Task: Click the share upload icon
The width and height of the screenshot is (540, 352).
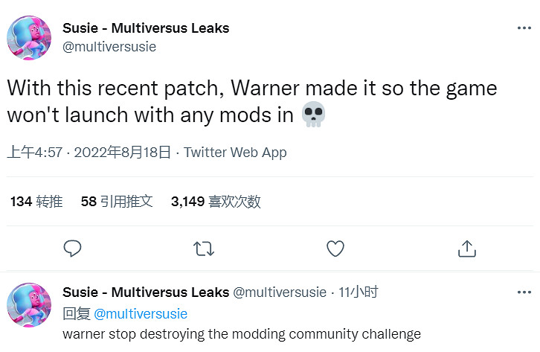Action: click(x=466, y=248)
